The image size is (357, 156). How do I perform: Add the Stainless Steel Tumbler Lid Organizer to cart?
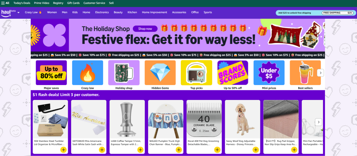click(x=63, y=150)
